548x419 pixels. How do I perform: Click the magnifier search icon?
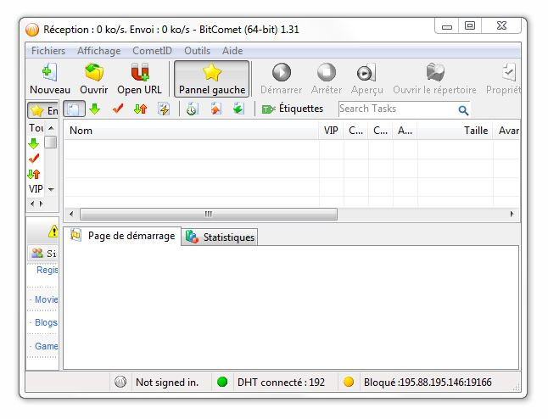463,110
